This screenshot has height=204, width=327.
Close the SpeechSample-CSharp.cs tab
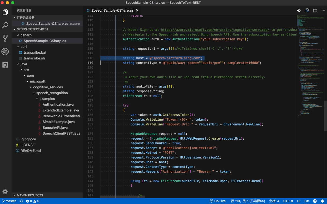pos(137,11)
